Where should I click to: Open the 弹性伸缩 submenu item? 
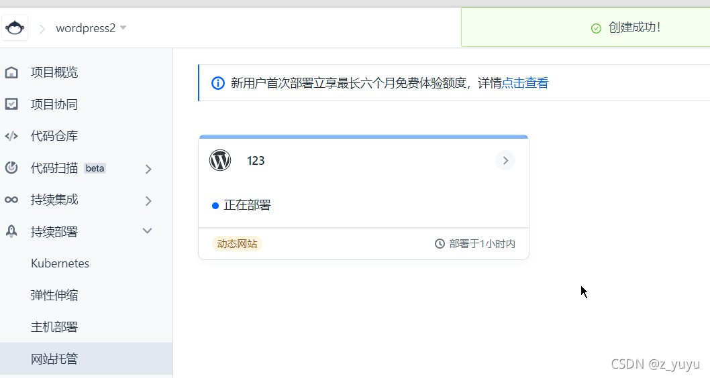point(54,296)
